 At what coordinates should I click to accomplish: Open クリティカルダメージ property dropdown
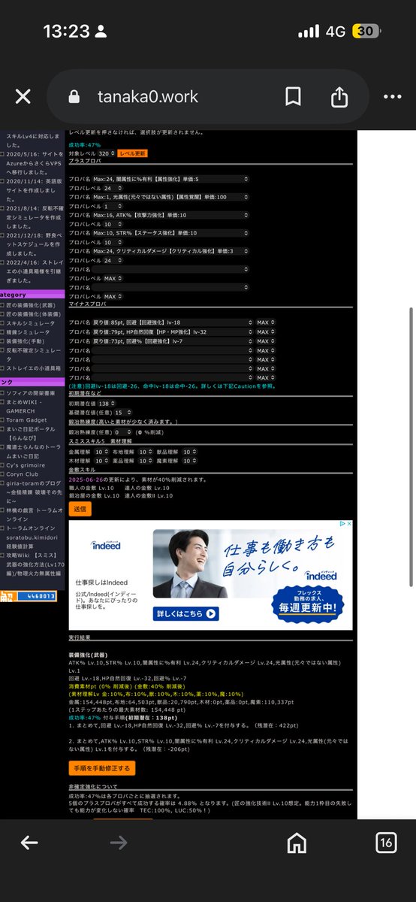click(170, 251)
